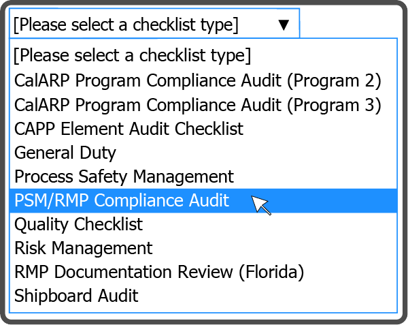
Task: Choose the Shipboard Audit option
Action: (x=76, y=296)
